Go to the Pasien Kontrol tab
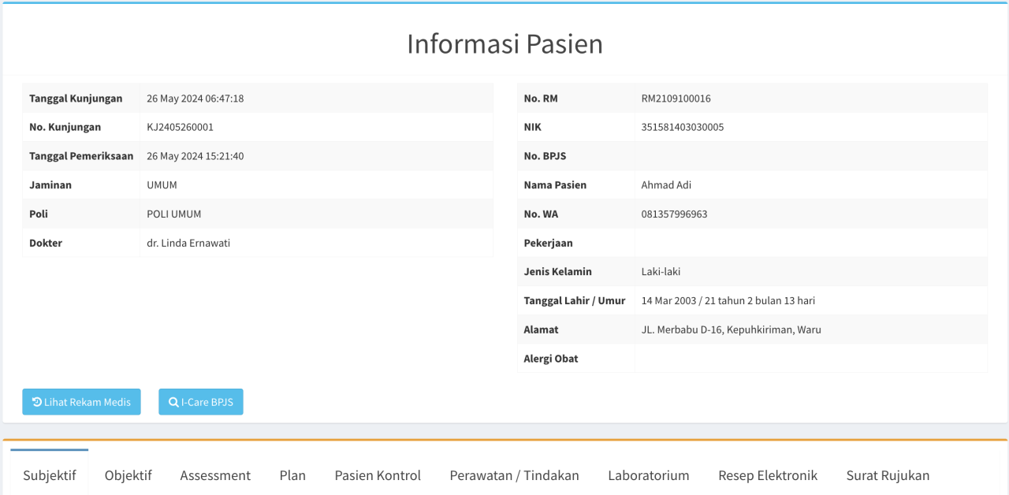This screenshot has width=1009, height=495. click(x=378, y=475)
